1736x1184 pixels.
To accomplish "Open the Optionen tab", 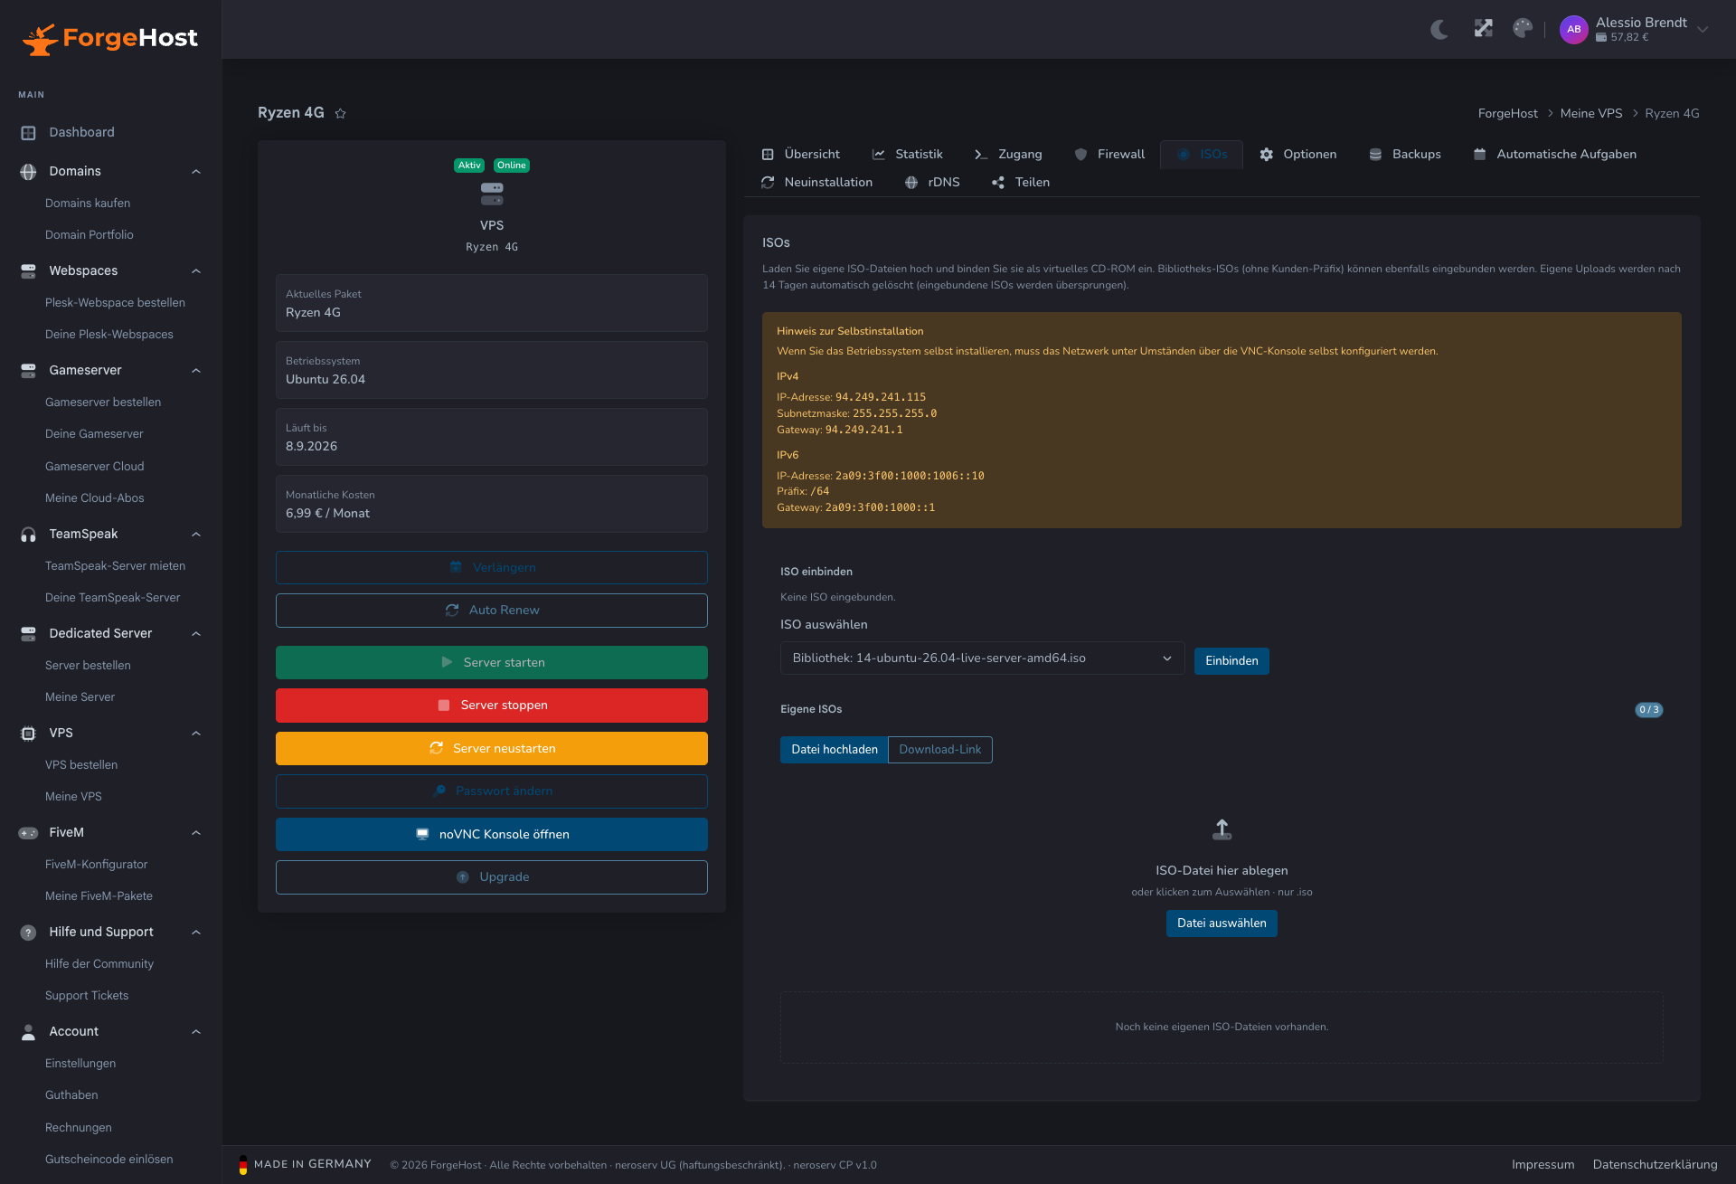I will tap(1298, 154).
